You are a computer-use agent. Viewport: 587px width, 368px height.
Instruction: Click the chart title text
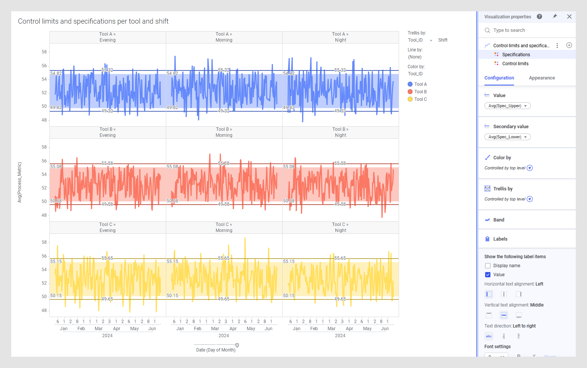[x=93, y=21]
